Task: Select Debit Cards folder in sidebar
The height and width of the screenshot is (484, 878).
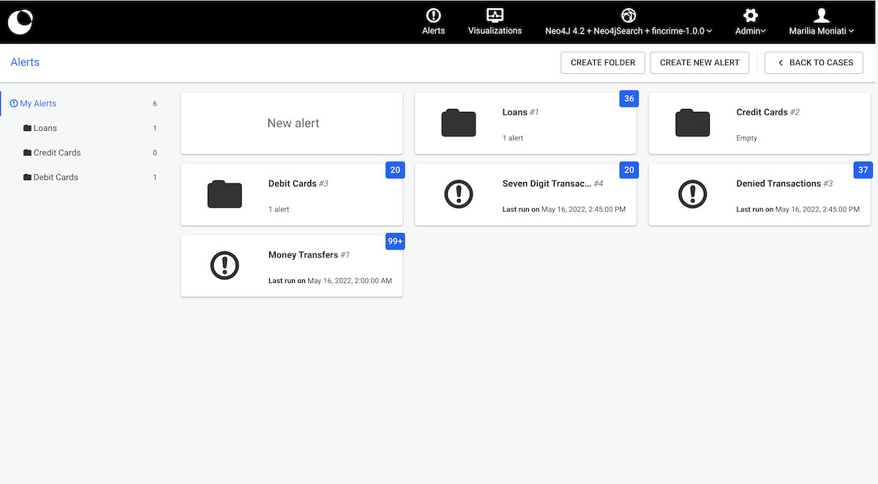Action: pos(56,177)
